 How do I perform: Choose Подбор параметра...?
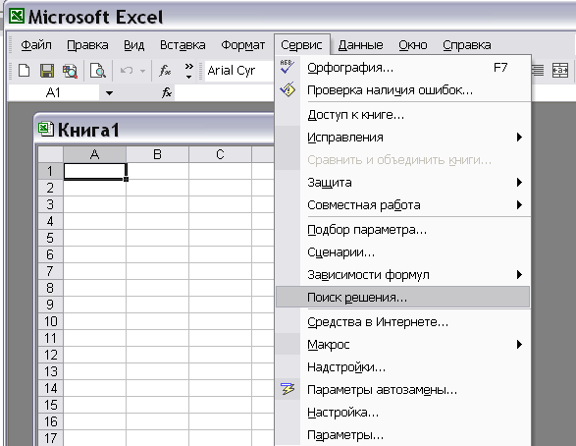click(x=402, y=230)
